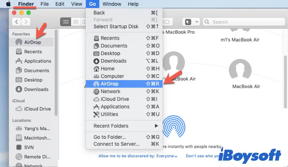This screenshot has height=167, width=288.
Task: Choose Back from the Go menu
Action: tap(124, 13)
